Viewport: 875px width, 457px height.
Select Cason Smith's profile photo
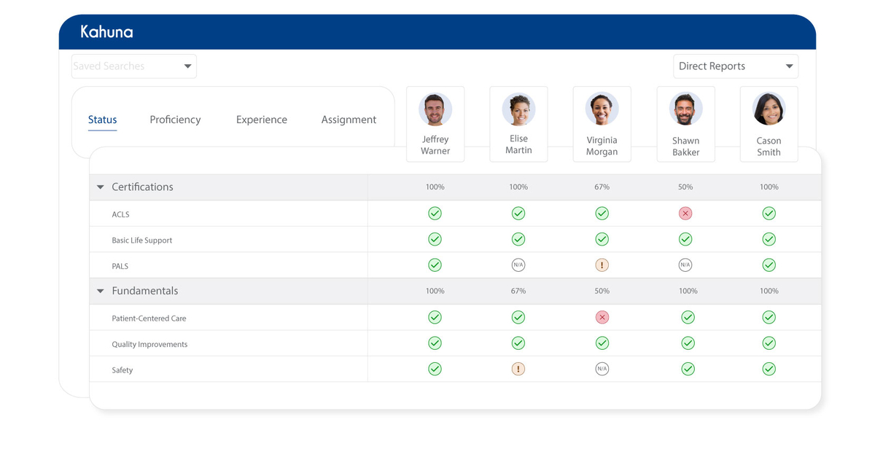click(x=769, y=109)
